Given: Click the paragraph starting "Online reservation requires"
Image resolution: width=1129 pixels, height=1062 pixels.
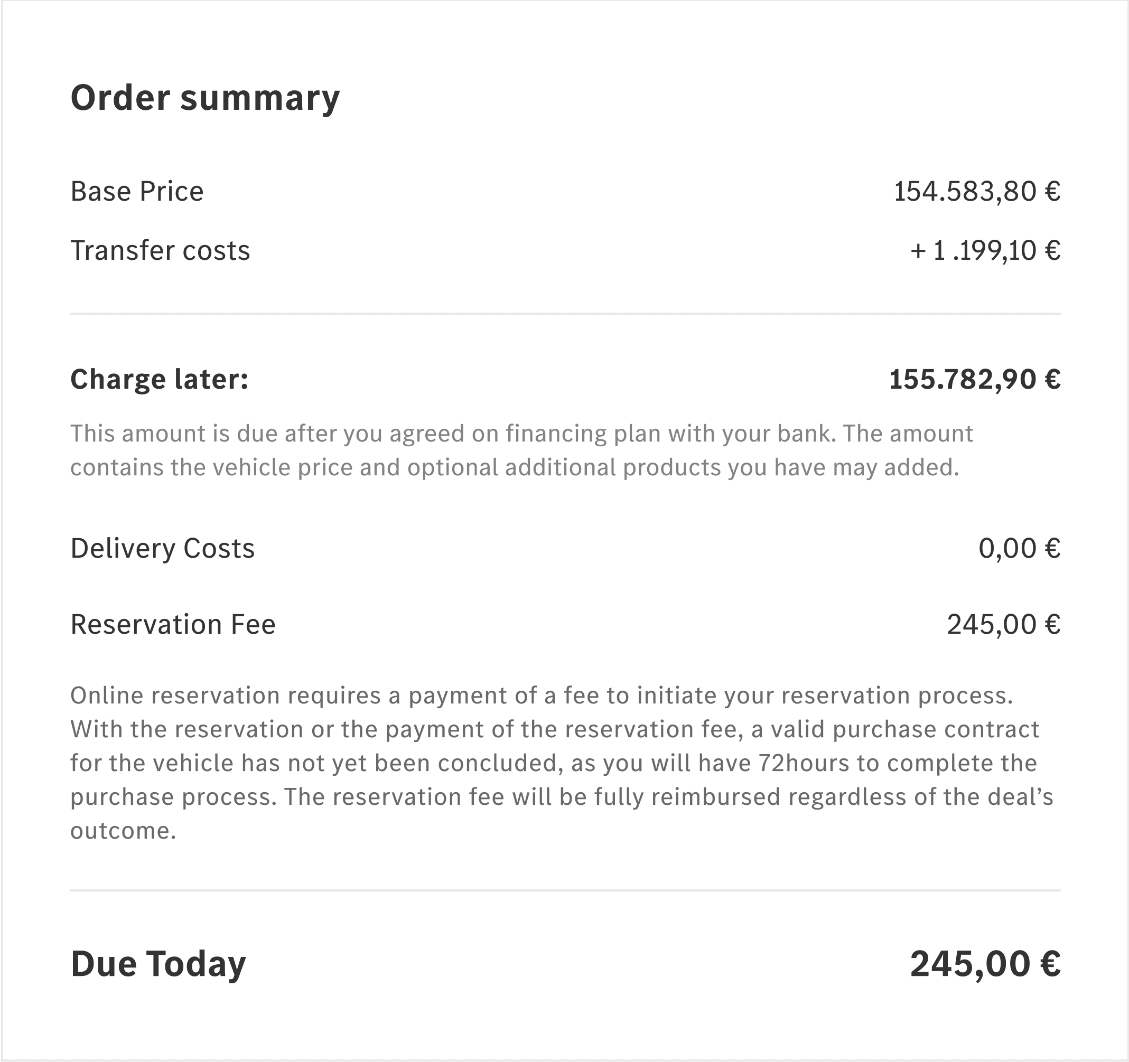Looking at the screenshot, I should coord(561,763).
